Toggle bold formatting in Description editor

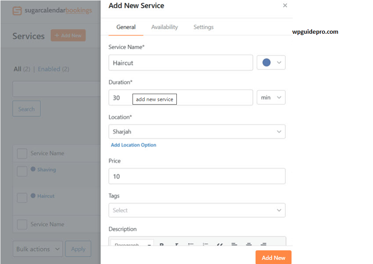(161, 245)
